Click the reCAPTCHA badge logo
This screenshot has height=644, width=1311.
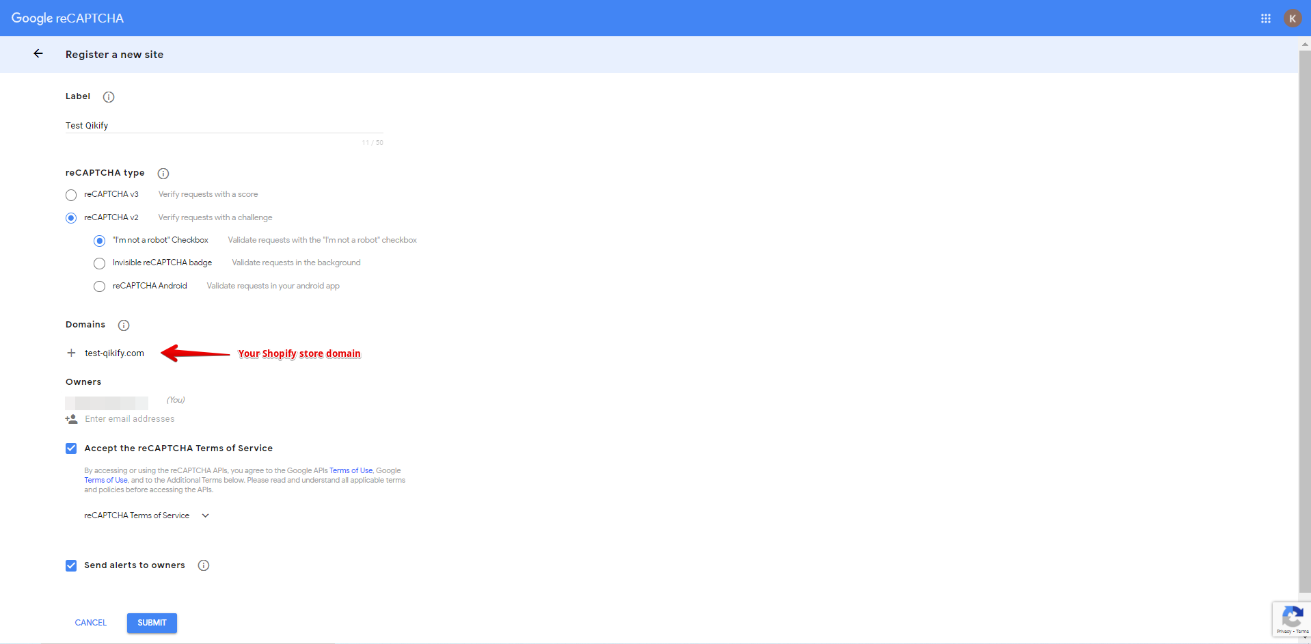tap(1292, 617)
